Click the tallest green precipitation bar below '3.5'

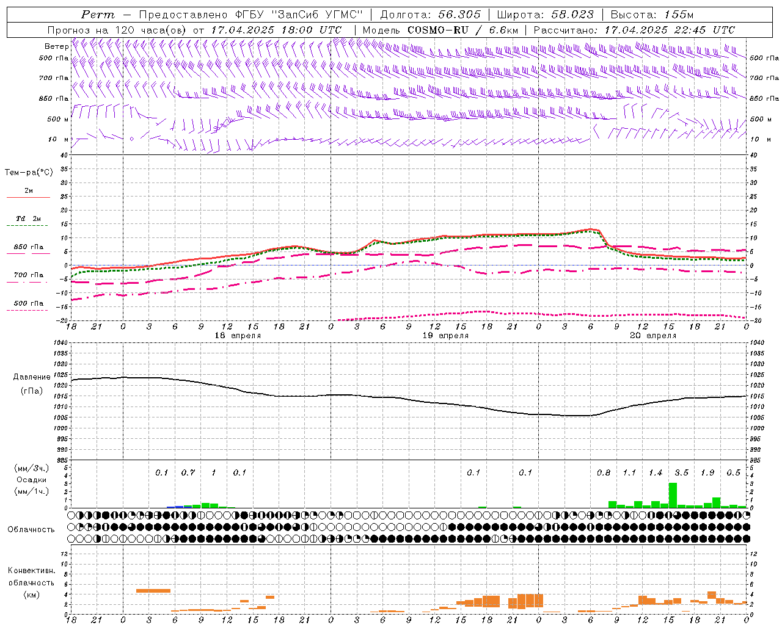673,496
